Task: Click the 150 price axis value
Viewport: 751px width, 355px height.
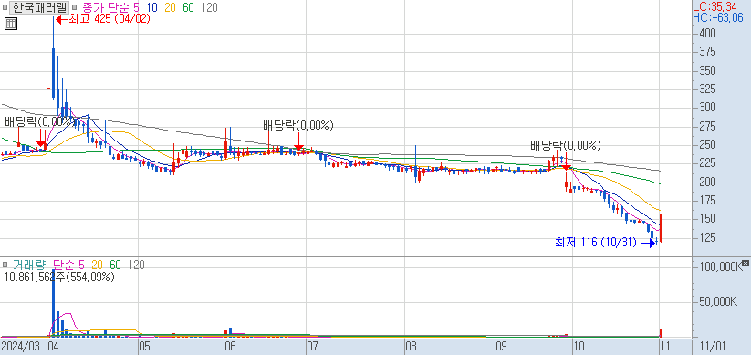Action: pyautogui.click(x=707, y=218)
